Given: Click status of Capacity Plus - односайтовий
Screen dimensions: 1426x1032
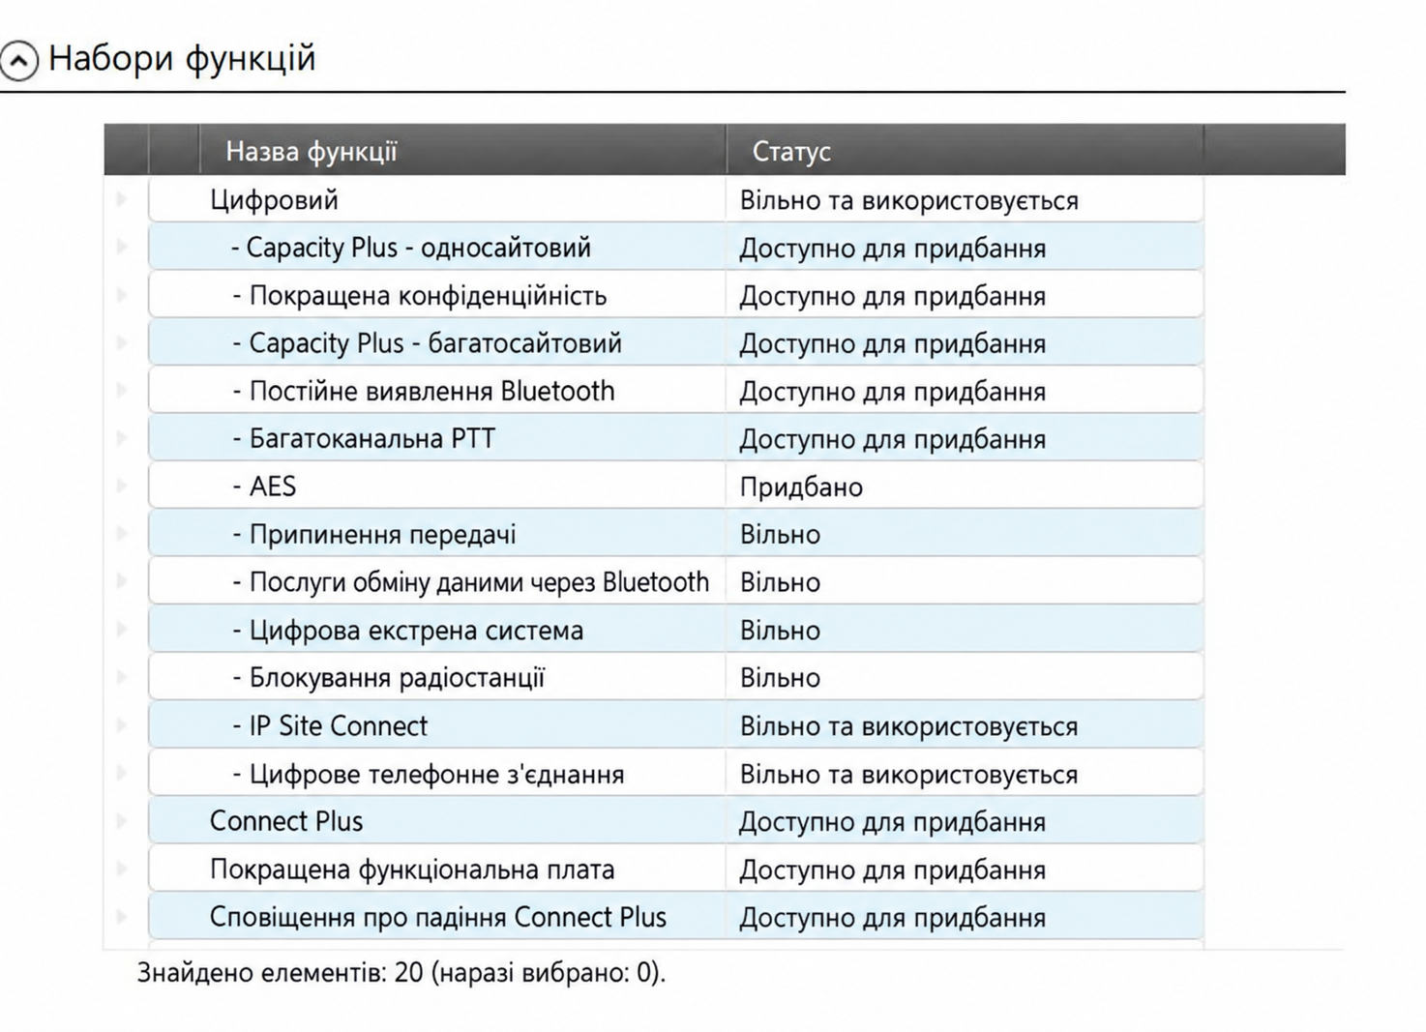Looking at the screenshot, I should [892, 249].
